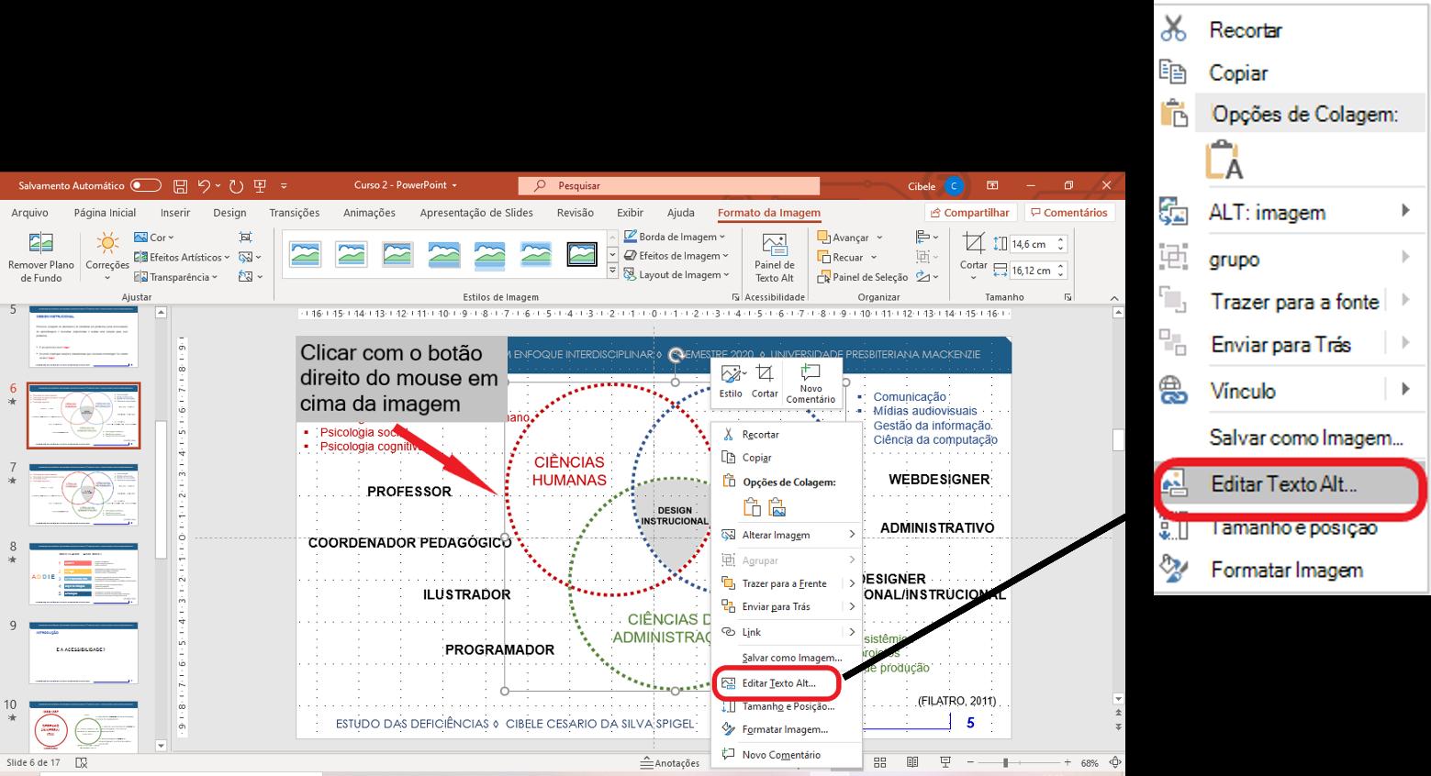
Task: Open Customize Quick Access Toolbar arrow
Action: point(284,186)
